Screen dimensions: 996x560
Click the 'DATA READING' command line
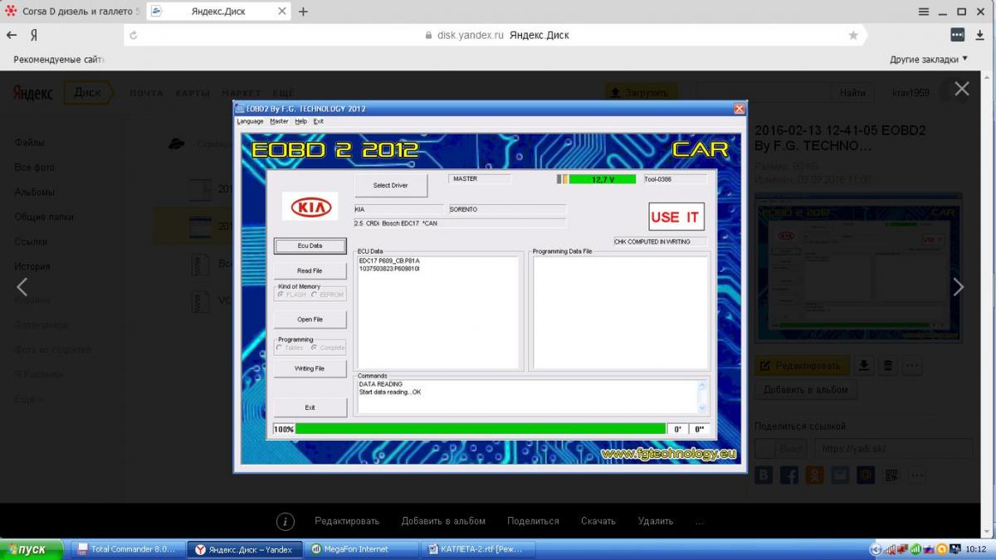(381, 384)
